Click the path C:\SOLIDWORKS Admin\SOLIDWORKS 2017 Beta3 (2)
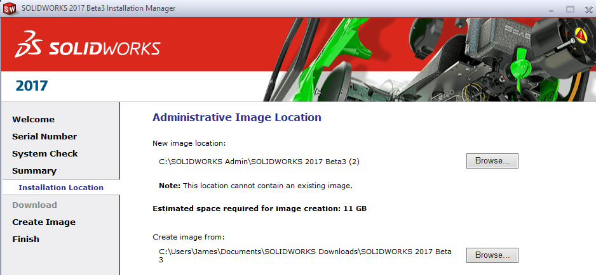The width and height of the screenshot is (596, 275). pyautogui.click(x=259, y=162)
